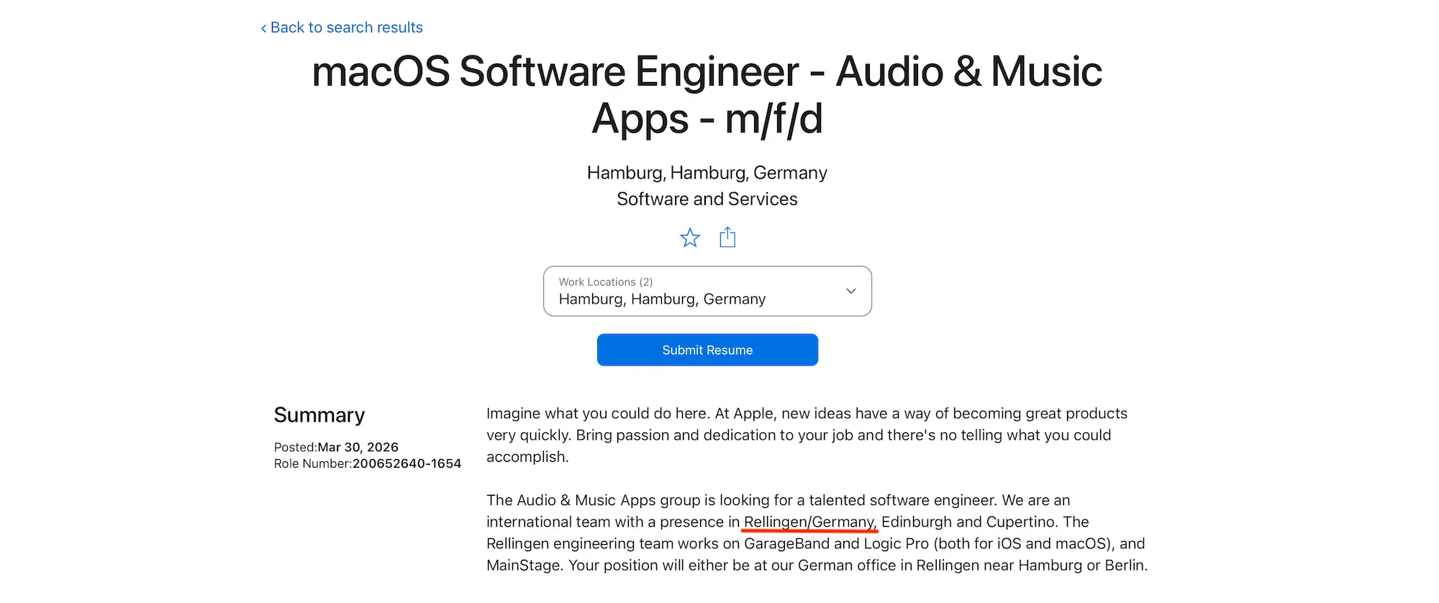The height and width of the screenshot is (603, 1439).
Task: Click the underlined Rellingen/Germany text
Action: [809, 522]
